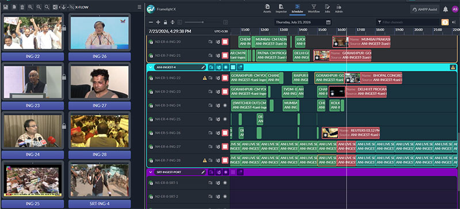460x209 pixels.
Task: Click the warning triangle on N4-ER-7-ING-28
Action: (x=205, y=160)
